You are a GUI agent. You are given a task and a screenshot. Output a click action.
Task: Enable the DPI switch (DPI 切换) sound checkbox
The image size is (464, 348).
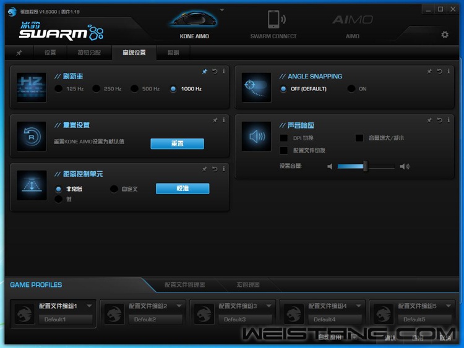coord(284,138)
